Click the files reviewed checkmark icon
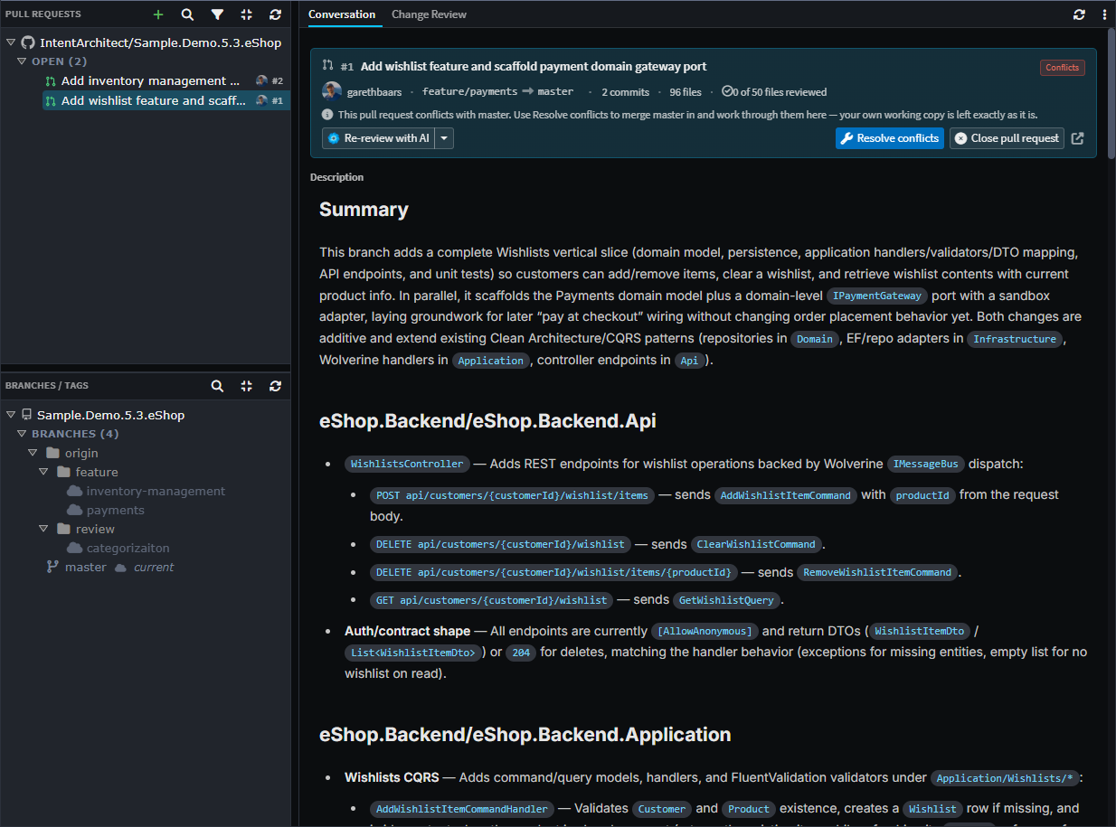The height and width of the screenshot is (827, 1116). coord(726,91)
